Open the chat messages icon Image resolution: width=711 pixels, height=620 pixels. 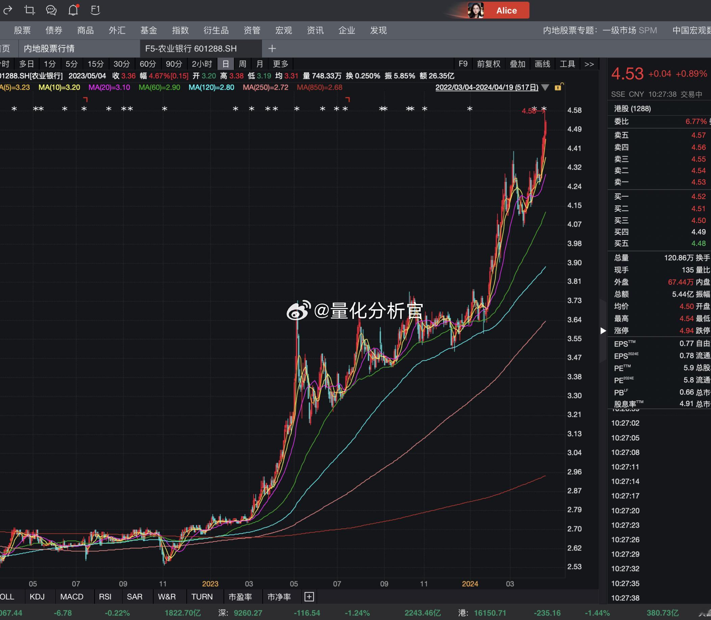51,10
